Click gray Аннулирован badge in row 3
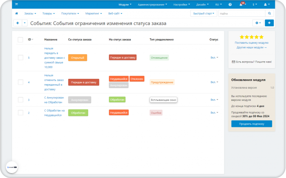The width and height of the screenshot is (286, 178). pyautogui.click(x=80, y=100)
